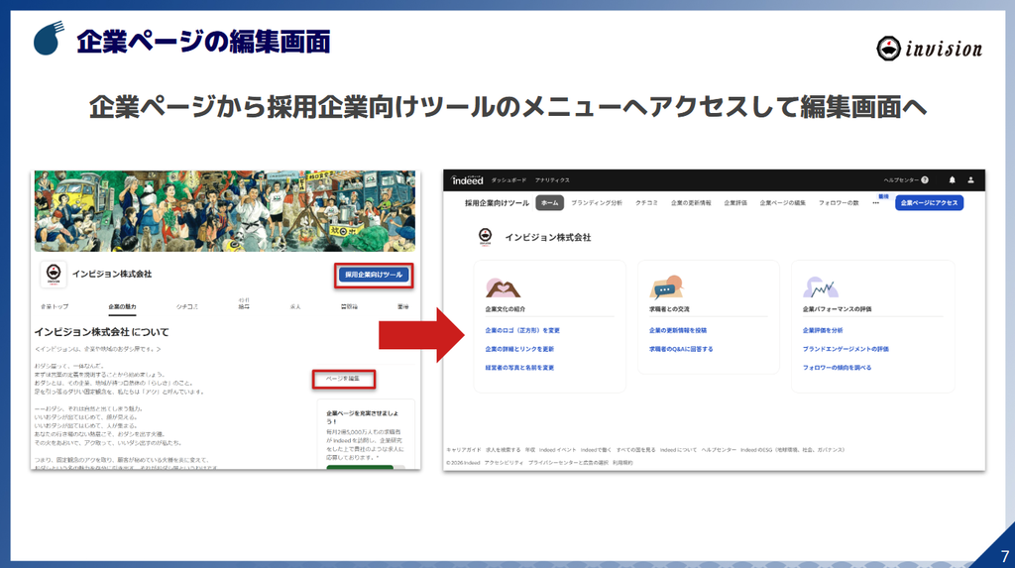1015x568 pixels.
Task: Switch to the ブランディング分析 tab
Action: point(596,203)
